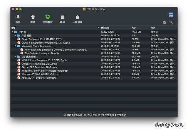Sort by 修改日期 column header
This screenshot has width=188, height=131.
tap(105, 28)
